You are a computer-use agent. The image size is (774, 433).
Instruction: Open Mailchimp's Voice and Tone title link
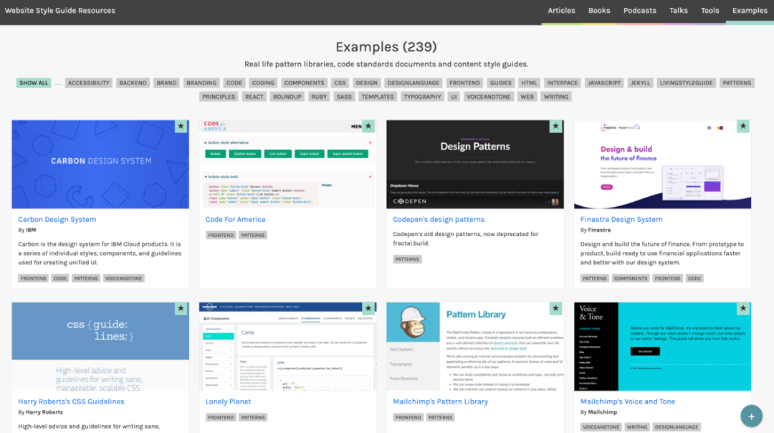pos(627,402)
